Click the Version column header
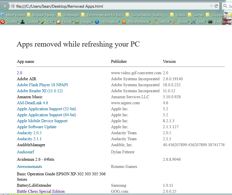232x195 pixels. 169,61
